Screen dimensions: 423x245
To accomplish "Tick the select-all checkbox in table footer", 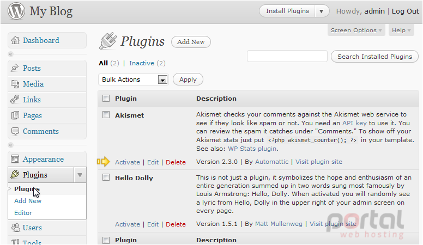I will click(106, 240).
